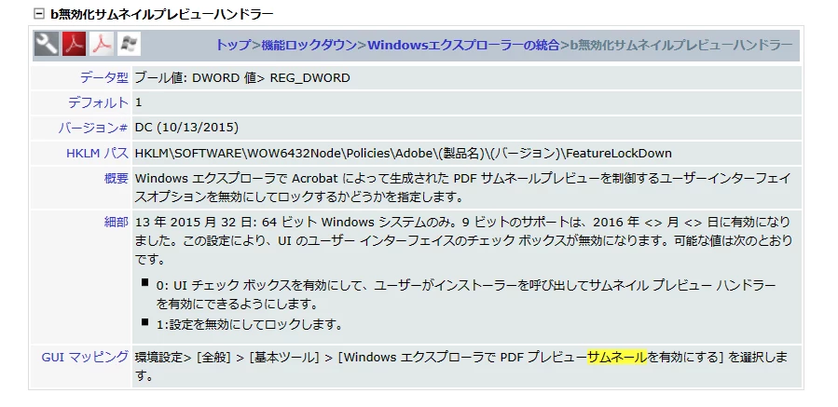The width and height of the screenshot is (838, 407).
Task: Click the バージョン# row label
Action: (92, 129)
